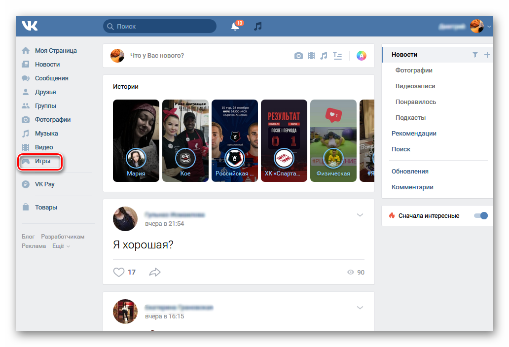
Task: Open the poster color picker circle
Action: tap(362, 56)
